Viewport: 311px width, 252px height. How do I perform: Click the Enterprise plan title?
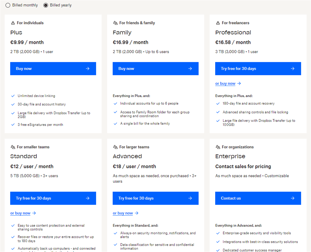[x=230, y=156]
